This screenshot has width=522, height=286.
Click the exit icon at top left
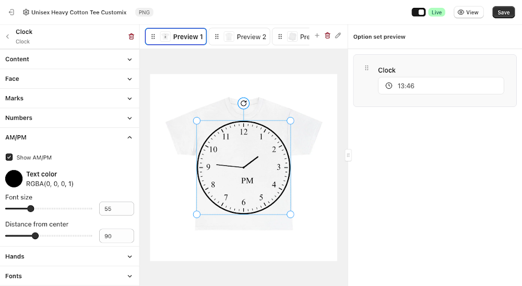pyautogui.click(x=11, y=13)
